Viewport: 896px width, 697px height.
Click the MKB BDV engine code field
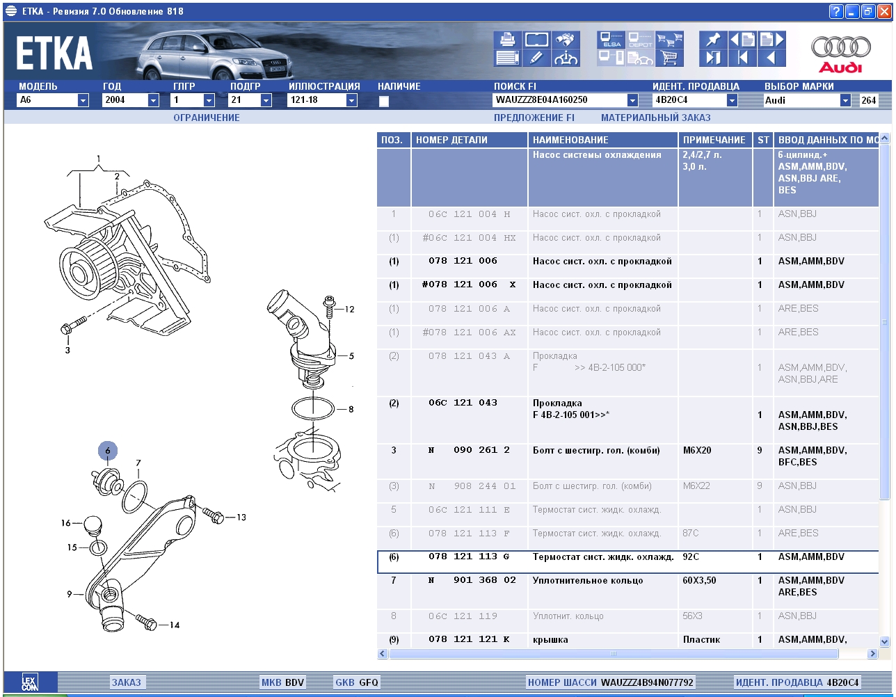tap(282, 682)
